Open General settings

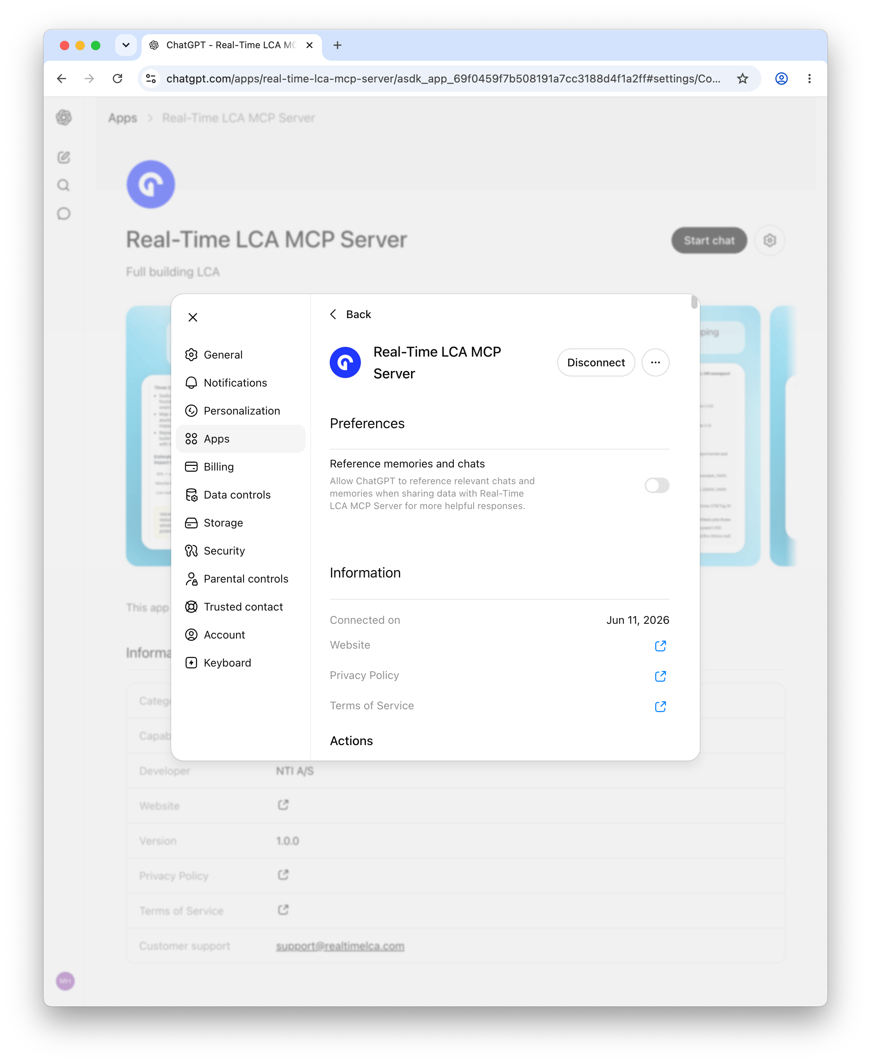[240, 355]
